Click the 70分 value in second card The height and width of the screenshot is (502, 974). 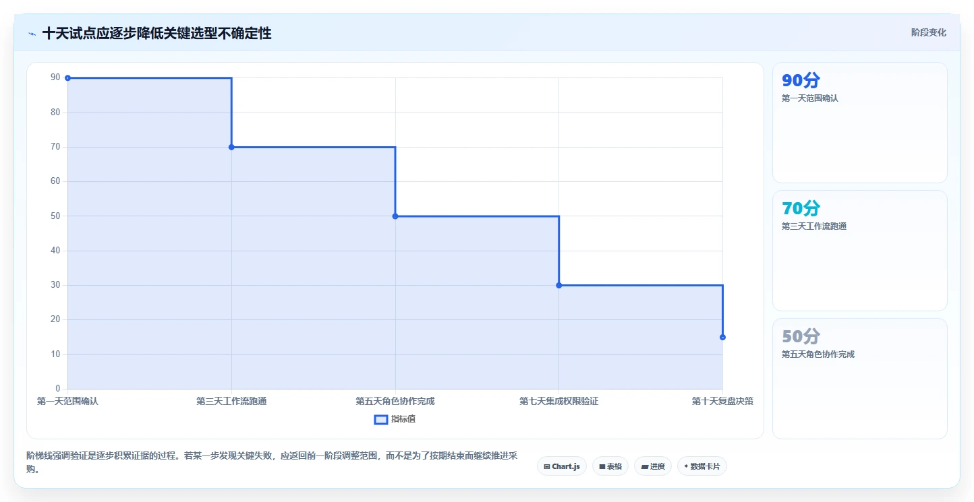[801, 208]
